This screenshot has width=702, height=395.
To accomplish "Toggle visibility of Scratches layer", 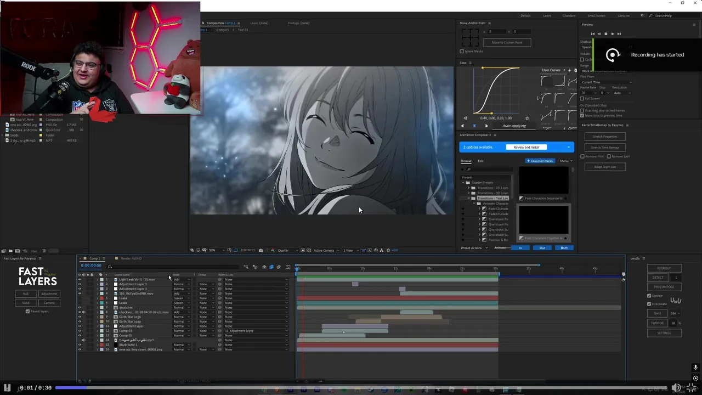I will pyautogui.click(x=80, y=308).
